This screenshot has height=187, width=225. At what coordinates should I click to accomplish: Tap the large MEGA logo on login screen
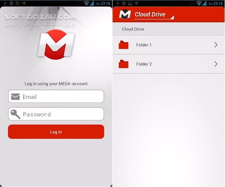[x=56, y=44]
